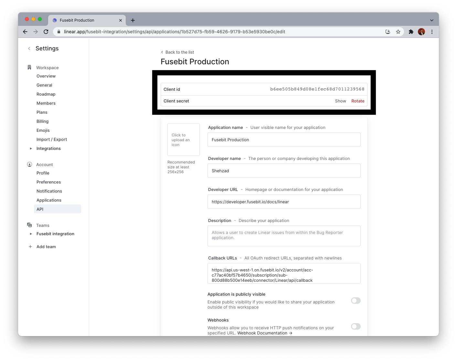
Task: Click the back chevron beside Settings
Action: [29, 48]
